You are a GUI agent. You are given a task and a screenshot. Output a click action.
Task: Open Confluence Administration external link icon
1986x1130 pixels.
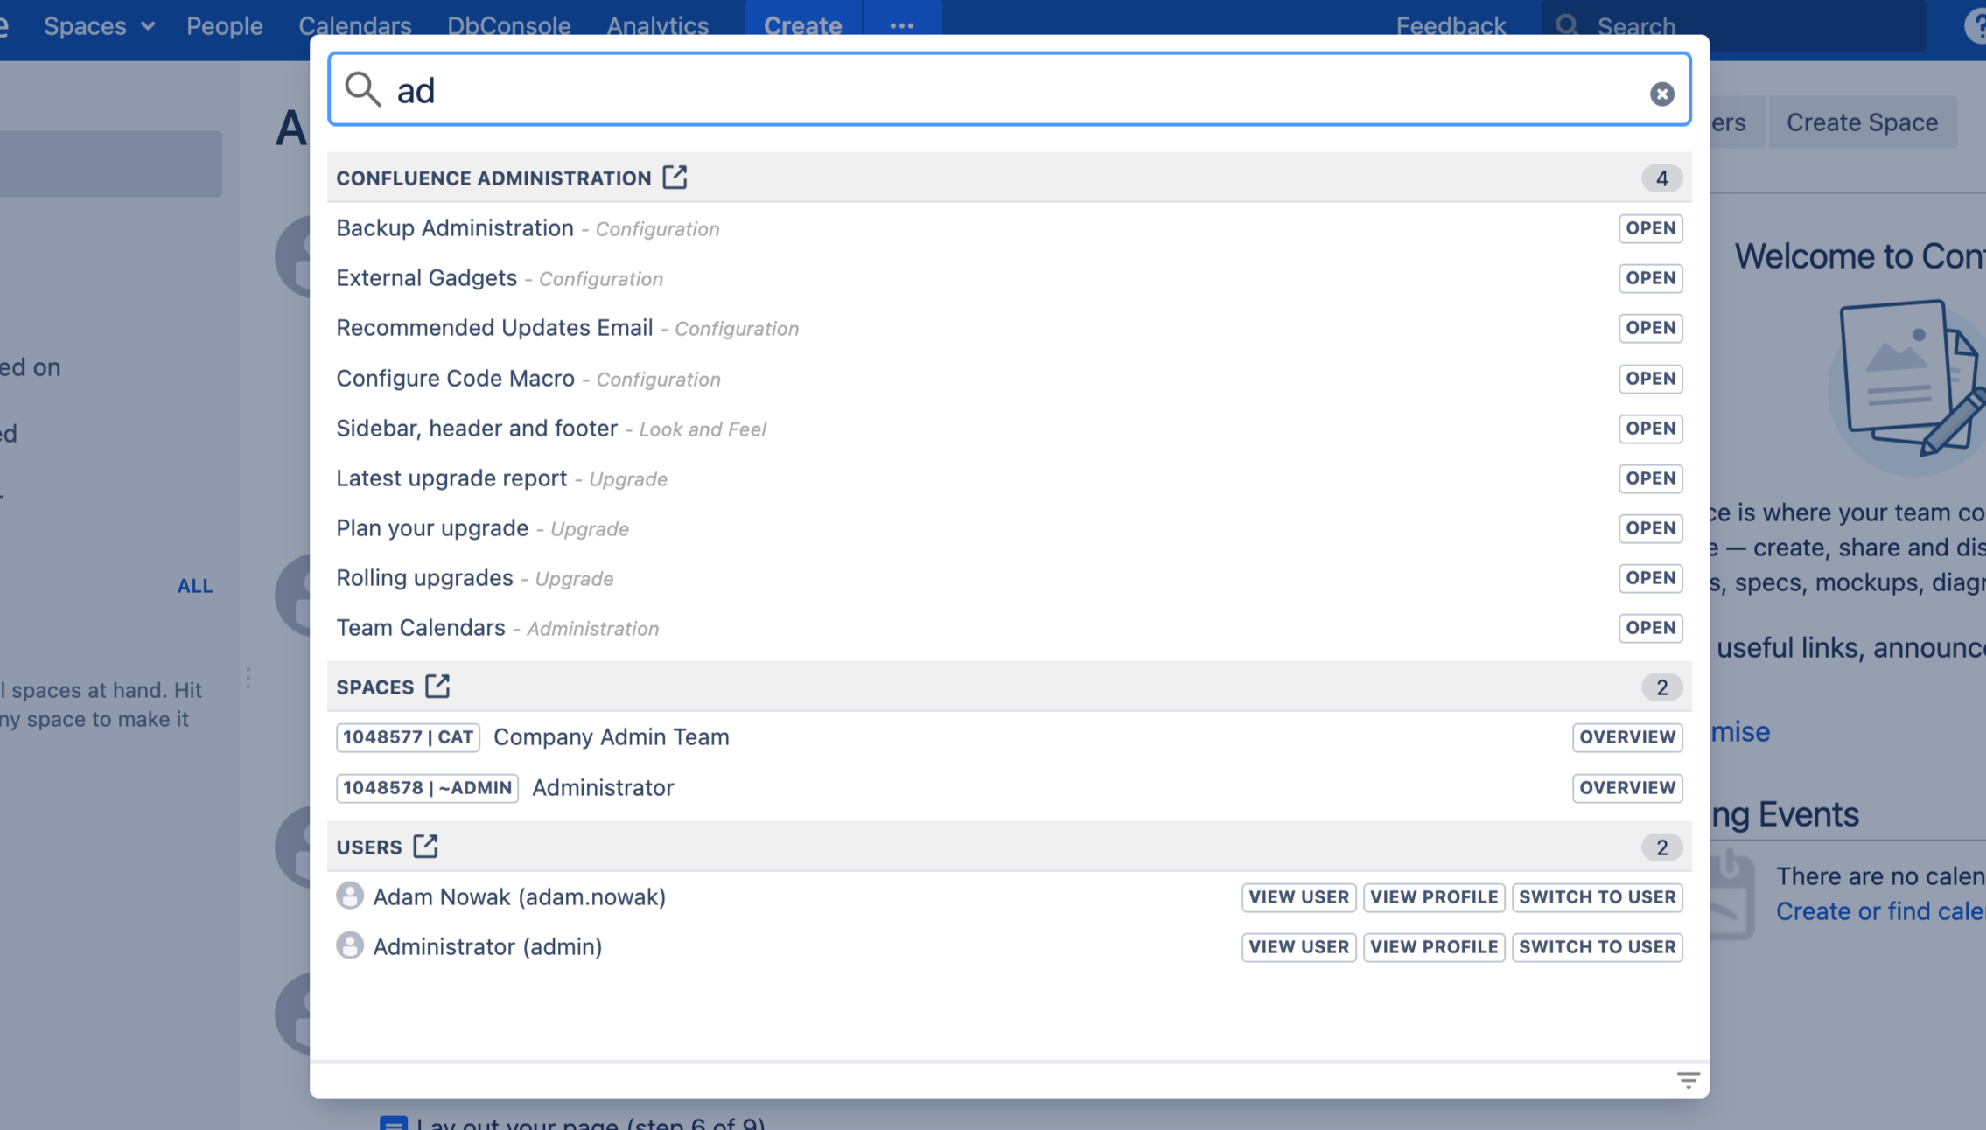tap(675, 178)
